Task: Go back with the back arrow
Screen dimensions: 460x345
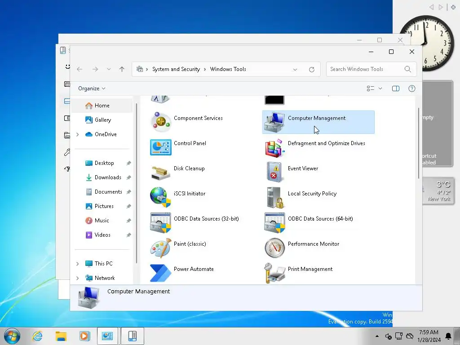Action: pyautogui.click(x=80, y=69)
